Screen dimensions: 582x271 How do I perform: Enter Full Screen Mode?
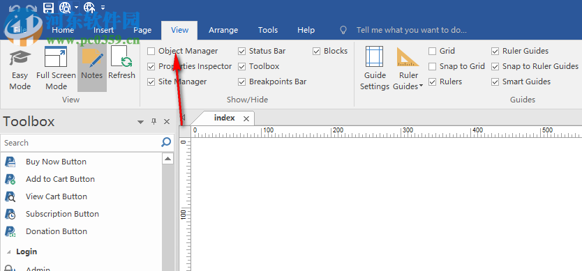[56, 68]
